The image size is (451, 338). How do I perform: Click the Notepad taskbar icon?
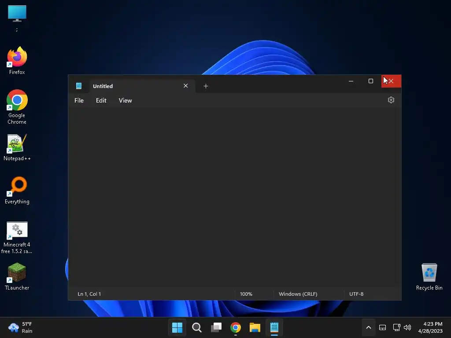tap(274, 327)
